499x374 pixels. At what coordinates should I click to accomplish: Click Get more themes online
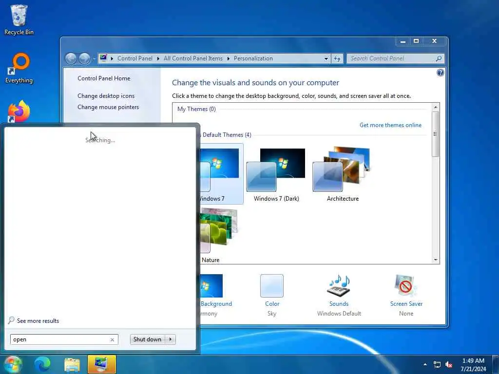click(390, 125)
